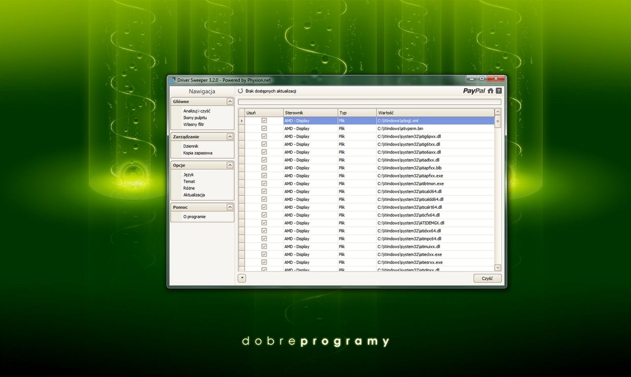The image size is (631, 377).
Task: Click AMD - Display in ativpsrm.bin row
Action: pos(311,128)
